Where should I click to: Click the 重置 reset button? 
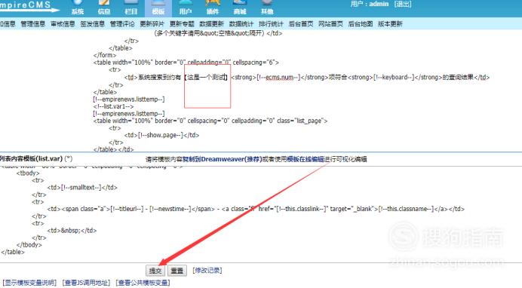click(177, 271)
